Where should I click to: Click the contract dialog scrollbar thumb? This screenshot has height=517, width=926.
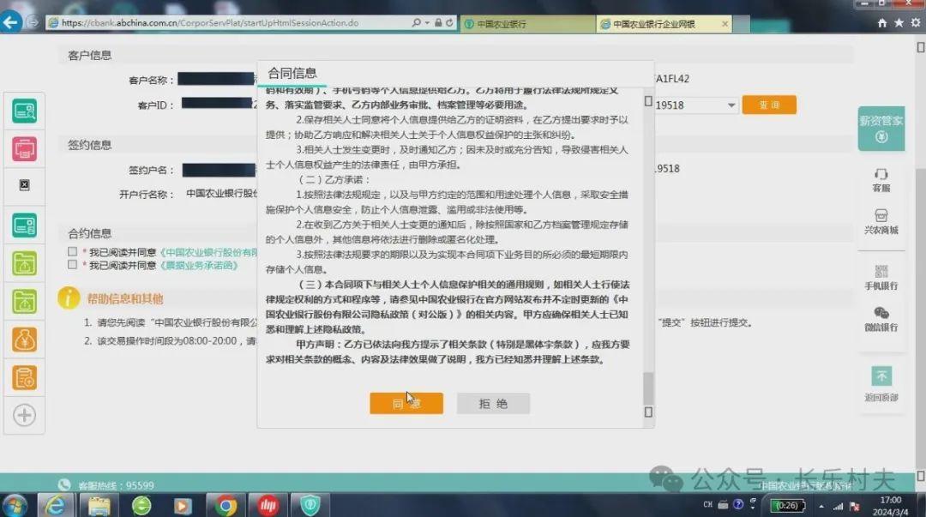click(648, 388)
